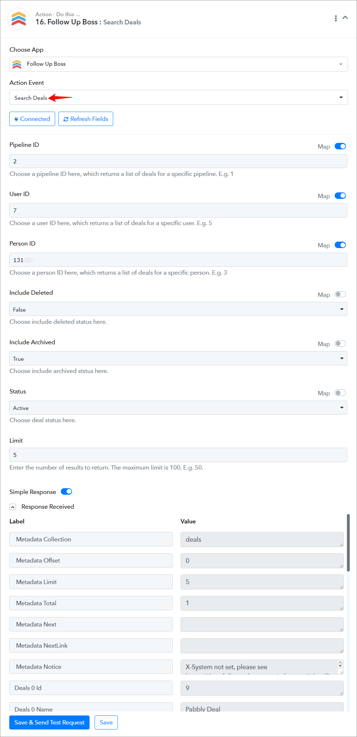Open the Include Archived dropdown
Image resolution: width=357 pixels, height=737 pixels.
178,358
